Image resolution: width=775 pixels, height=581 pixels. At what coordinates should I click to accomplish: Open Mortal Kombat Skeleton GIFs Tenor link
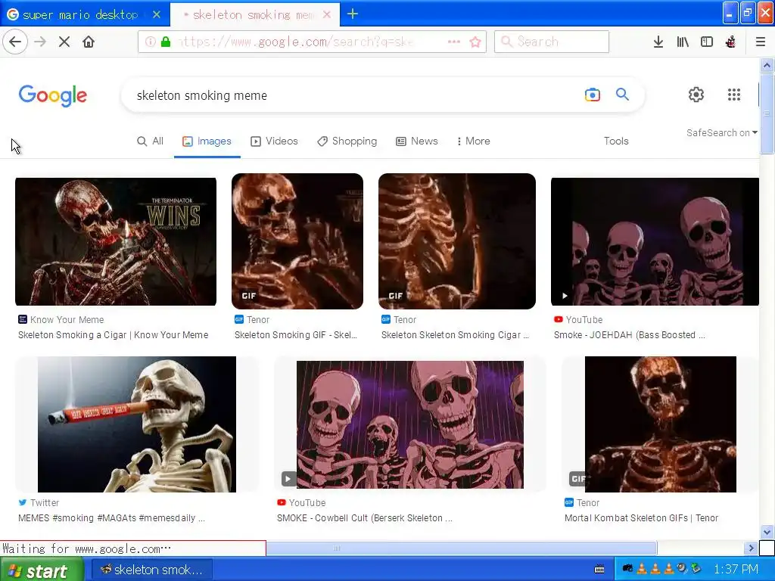pyautogui.click(x=642, y=518)
